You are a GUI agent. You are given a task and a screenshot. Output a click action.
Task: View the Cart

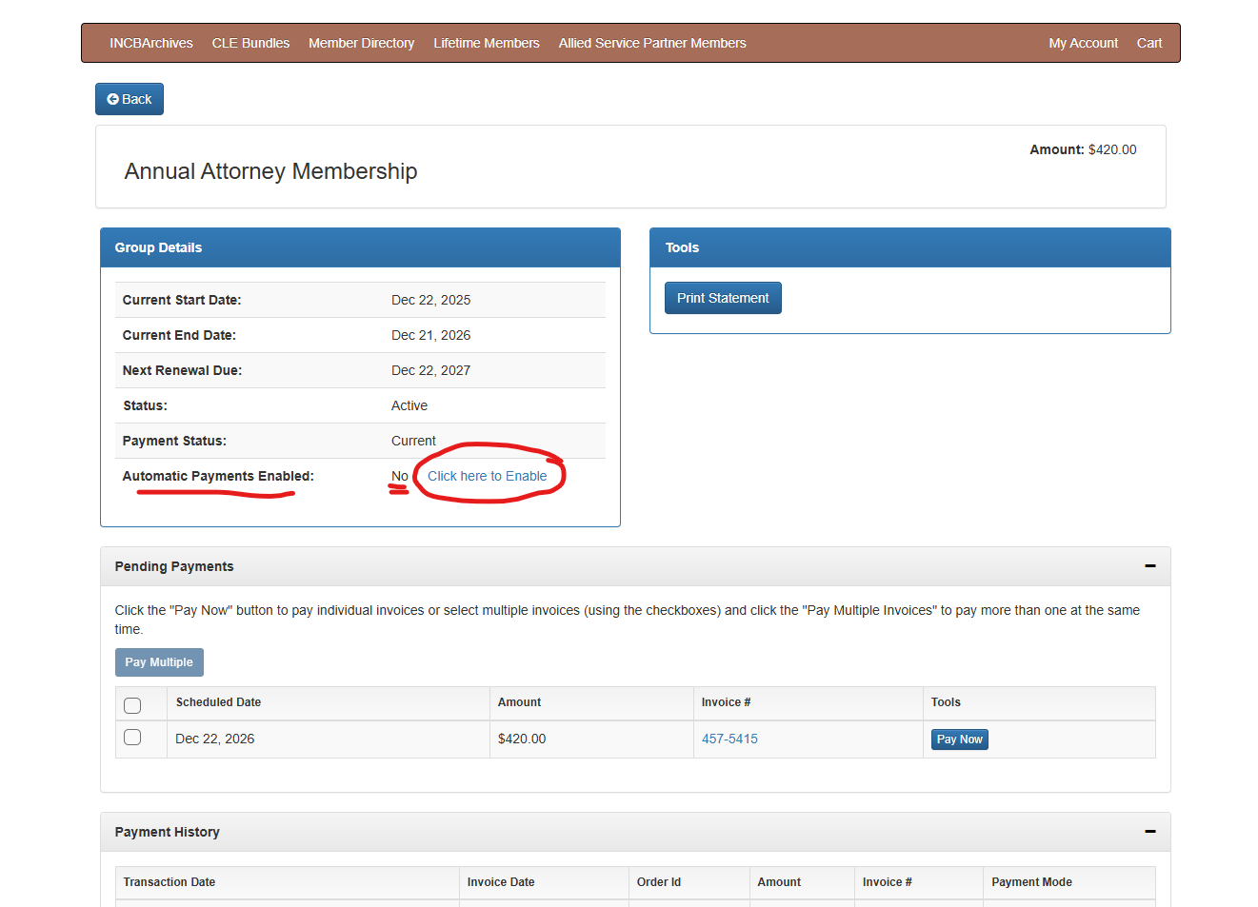1148,43
